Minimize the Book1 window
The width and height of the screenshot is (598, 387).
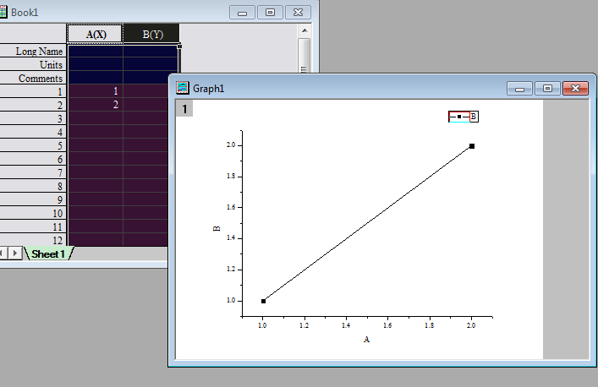(x=242, y=13)
